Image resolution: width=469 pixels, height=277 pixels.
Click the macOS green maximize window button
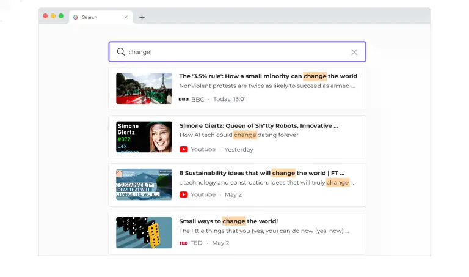click(x=61, y=16)
